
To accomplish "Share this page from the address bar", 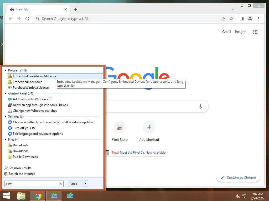I will click(223, 19).
